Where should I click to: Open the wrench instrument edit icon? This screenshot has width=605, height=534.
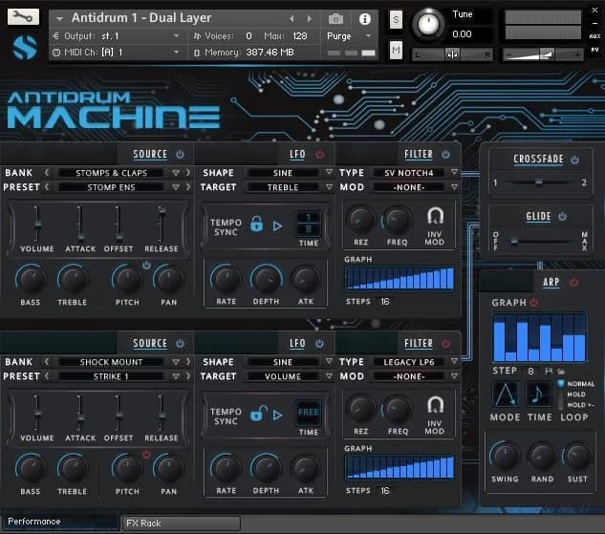[23, 17]
